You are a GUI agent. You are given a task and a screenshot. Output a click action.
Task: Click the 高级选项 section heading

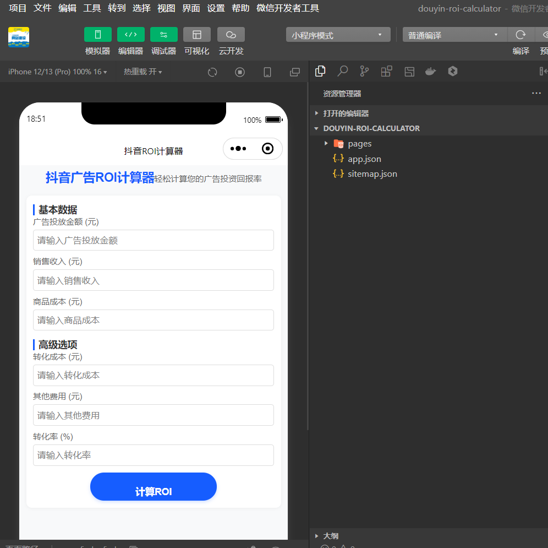click(x=58, y=345)
